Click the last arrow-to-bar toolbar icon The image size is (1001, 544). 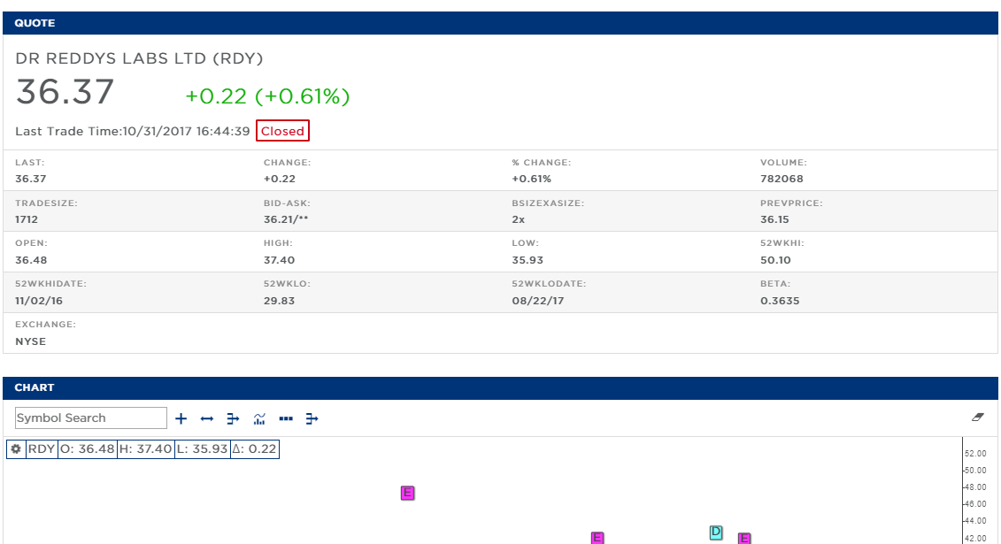312,418
